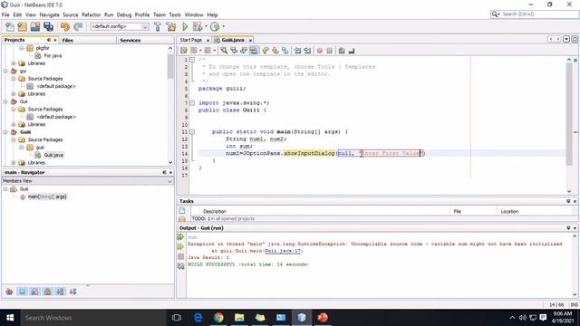The height and width of the screenshot is (326, 580).
Task: Click the Find Next Occurrence editor icon
Action: [244, 51]
